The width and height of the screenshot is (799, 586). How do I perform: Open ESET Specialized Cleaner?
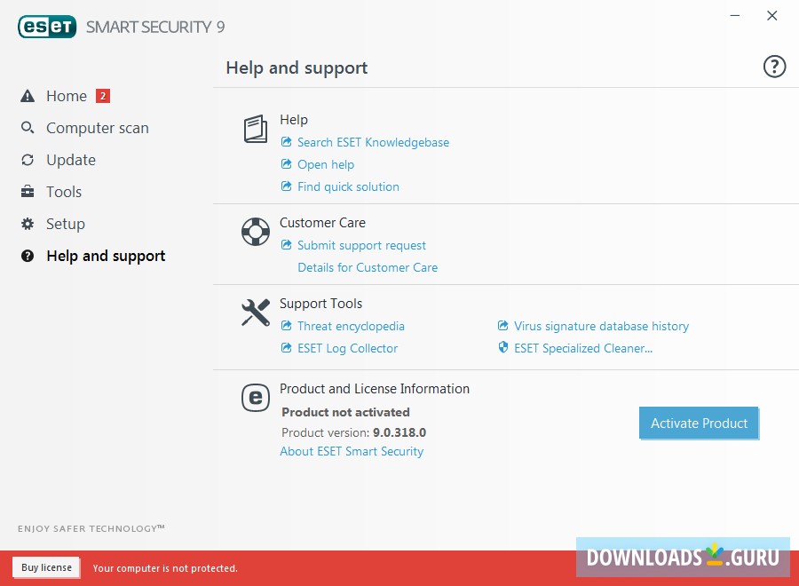(583, 349)
